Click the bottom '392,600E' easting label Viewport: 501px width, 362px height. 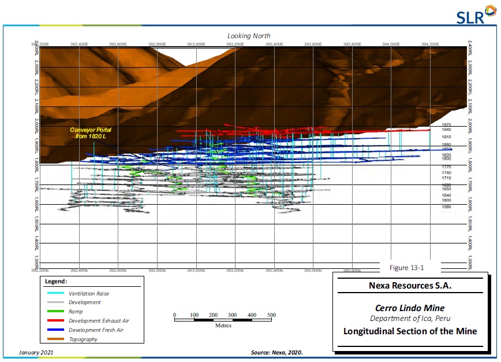pyautogui.click(x=118, y=271)
